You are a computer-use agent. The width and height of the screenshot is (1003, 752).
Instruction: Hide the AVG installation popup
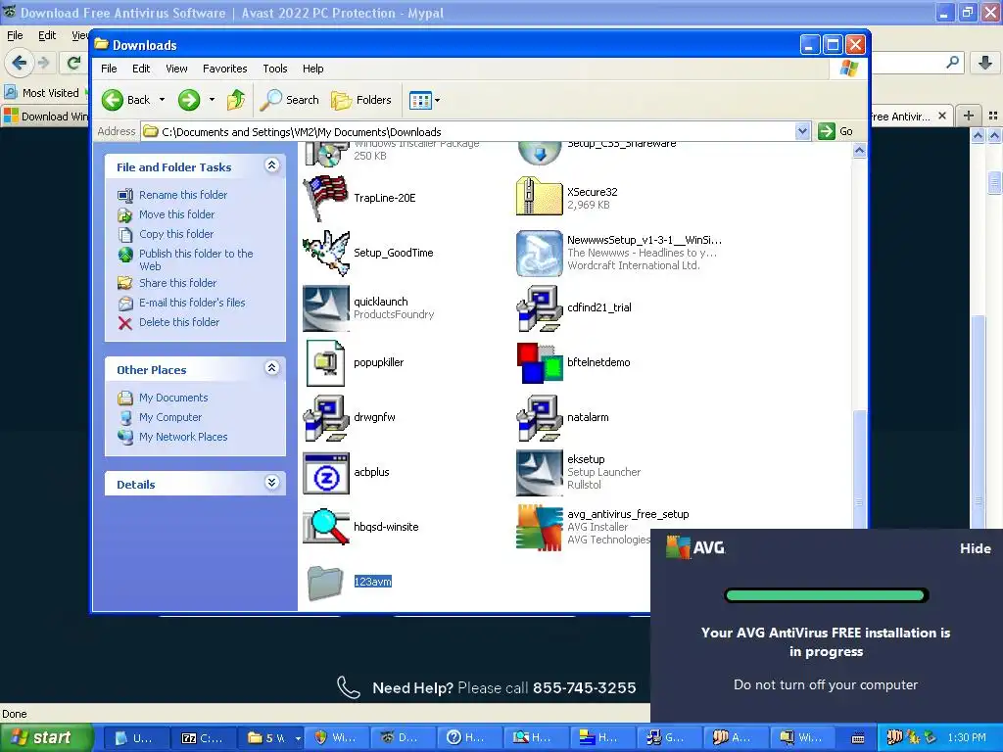[x=975, y=548]
